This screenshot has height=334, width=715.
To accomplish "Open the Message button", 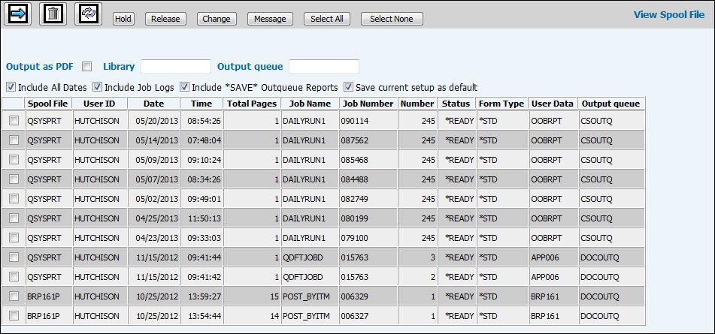I will [270, 19].
